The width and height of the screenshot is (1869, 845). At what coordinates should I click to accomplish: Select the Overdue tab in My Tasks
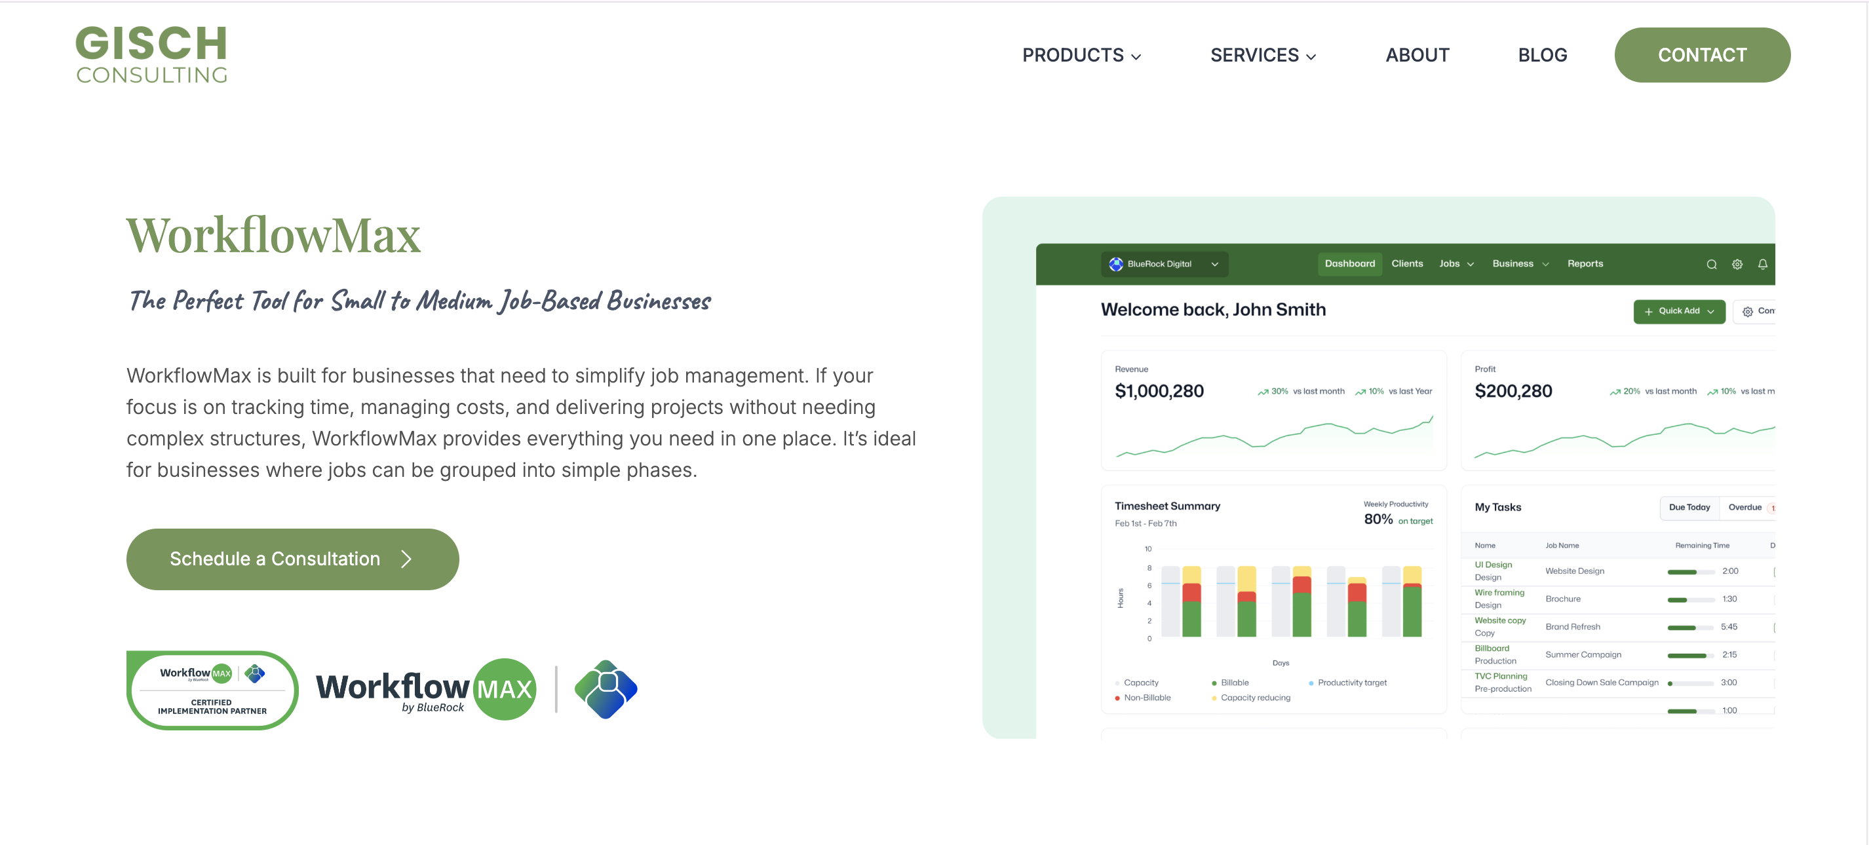click(x=1746, y=507)
